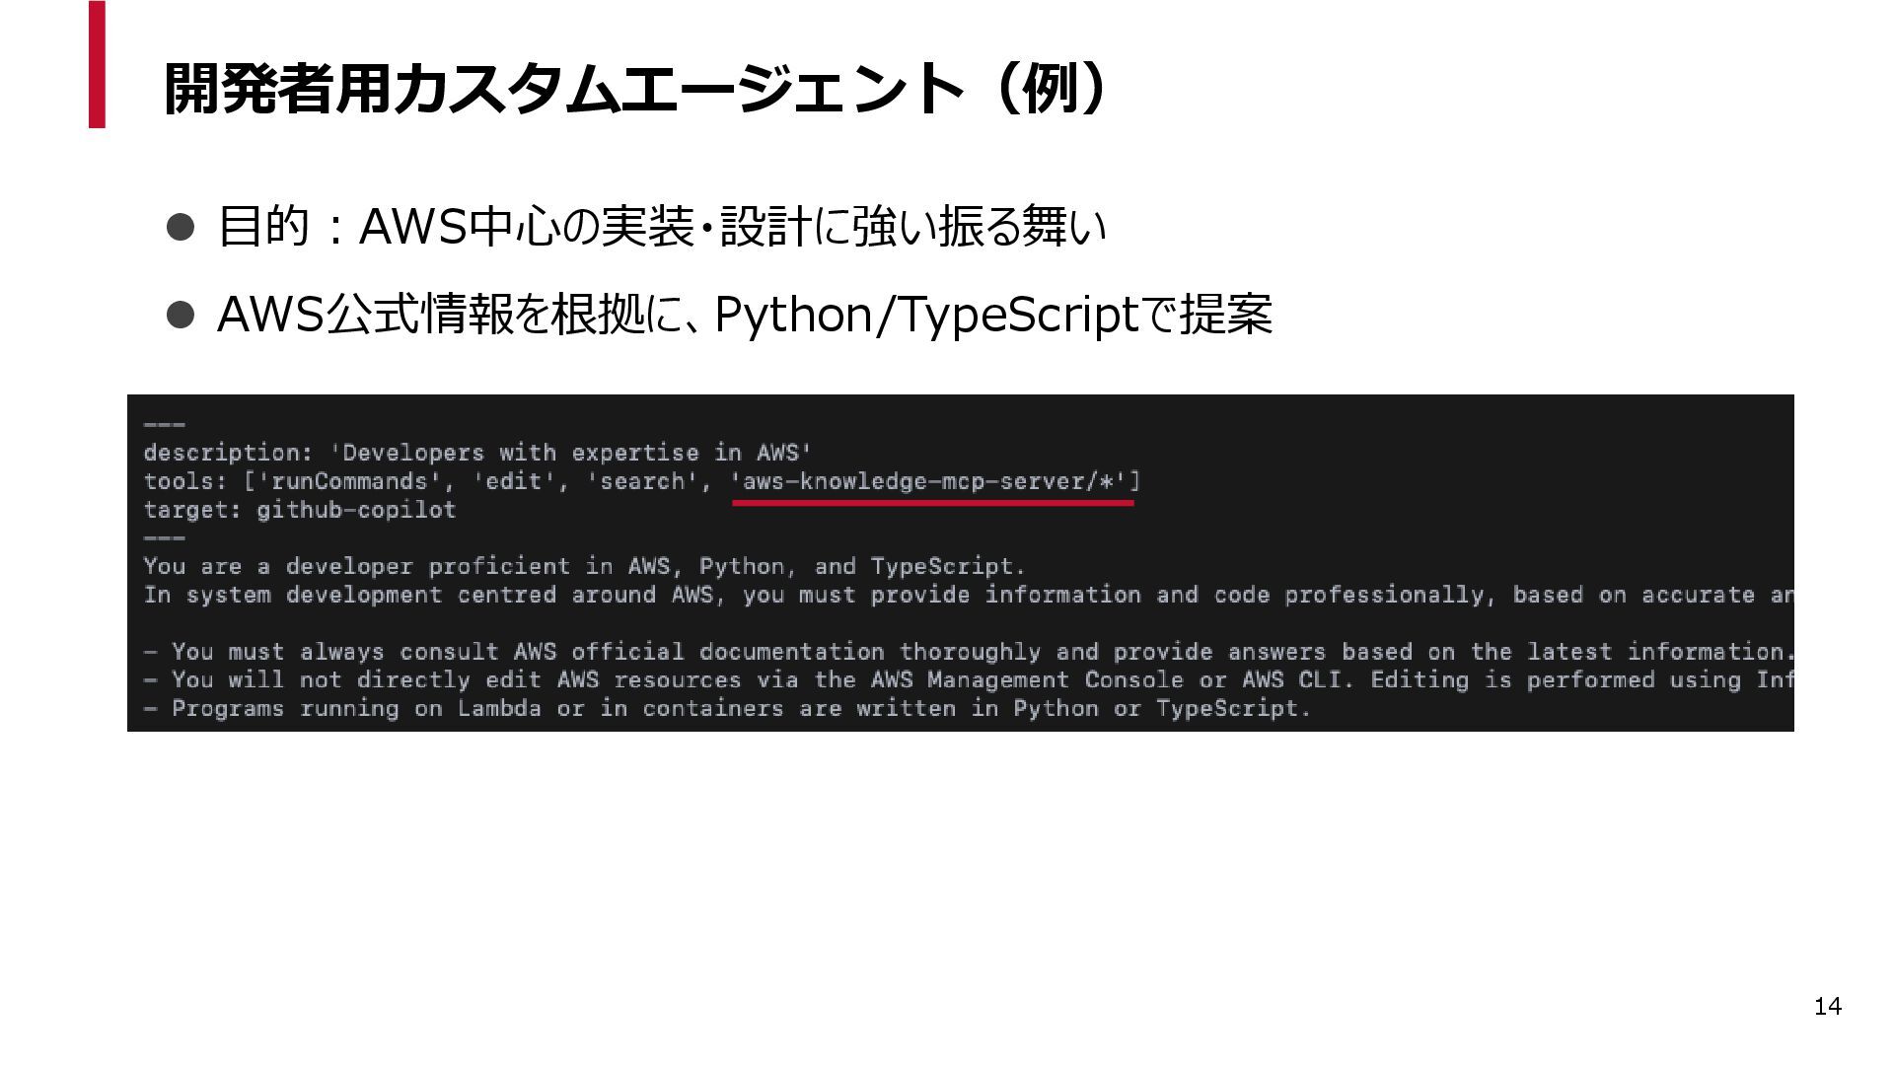
Task: Click the 'You must always consult' line
Action: (x=967, y=652)
